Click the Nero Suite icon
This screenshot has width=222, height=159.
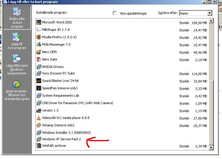39,59
